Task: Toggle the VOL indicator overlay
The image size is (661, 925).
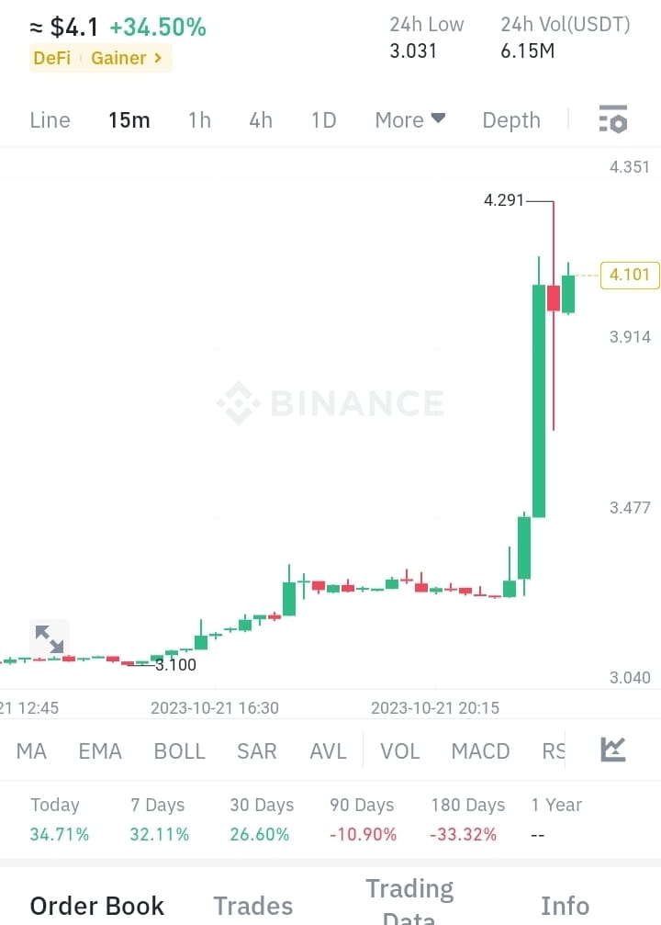Action: coord(400,750)
